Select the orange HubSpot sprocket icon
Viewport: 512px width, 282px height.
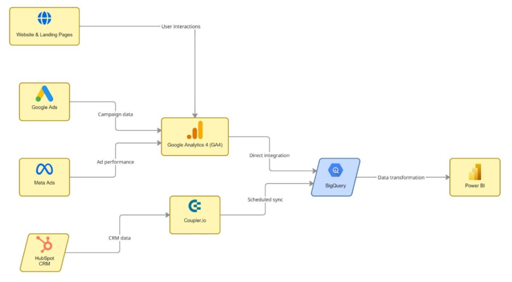(x=44, y=244)
